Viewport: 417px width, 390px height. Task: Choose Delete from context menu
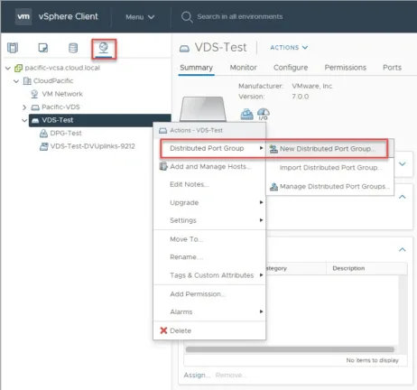209,330
